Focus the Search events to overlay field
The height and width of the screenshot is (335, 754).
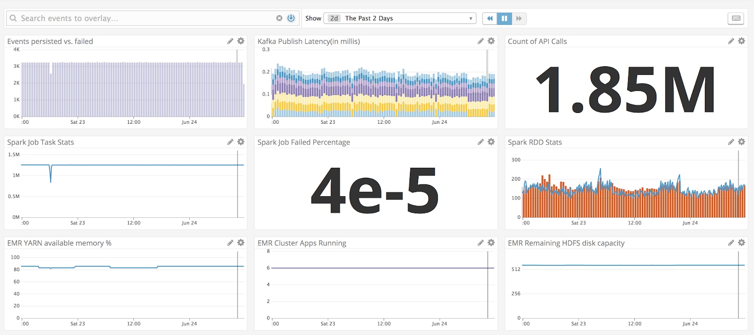141,18
